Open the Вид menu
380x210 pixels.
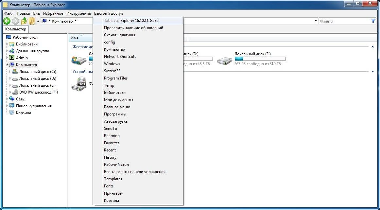tap(36, 13)
